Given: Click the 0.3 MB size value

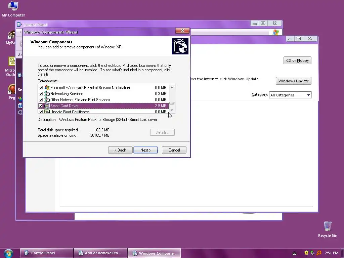Looking at the screenshot, I should [x=160, y=94].
